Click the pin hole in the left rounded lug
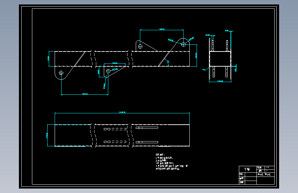 tap(61, 73)
